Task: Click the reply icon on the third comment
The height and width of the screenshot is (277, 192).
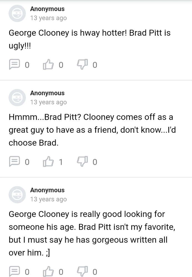Action: click(x=14, y=271)
